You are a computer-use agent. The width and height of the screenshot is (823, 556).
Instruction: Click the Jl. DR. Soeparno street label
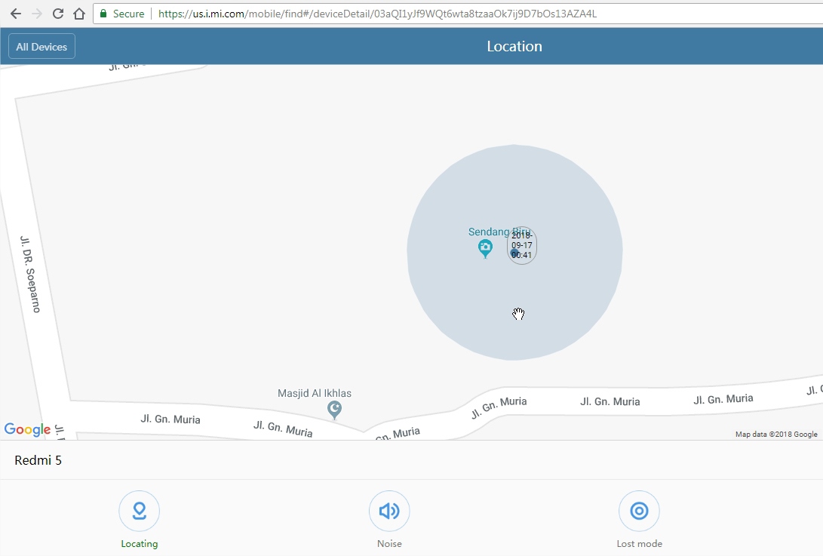[x=30, y=274]
